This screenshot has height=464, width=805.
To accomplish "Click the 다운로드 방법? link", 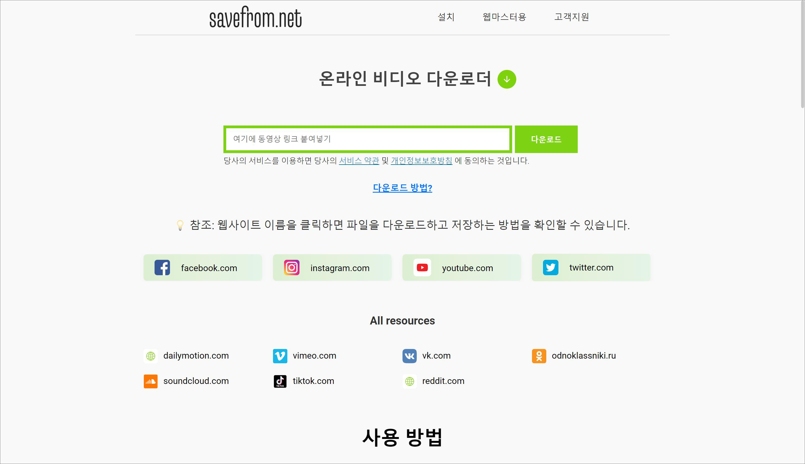I will tap(402, 188).
